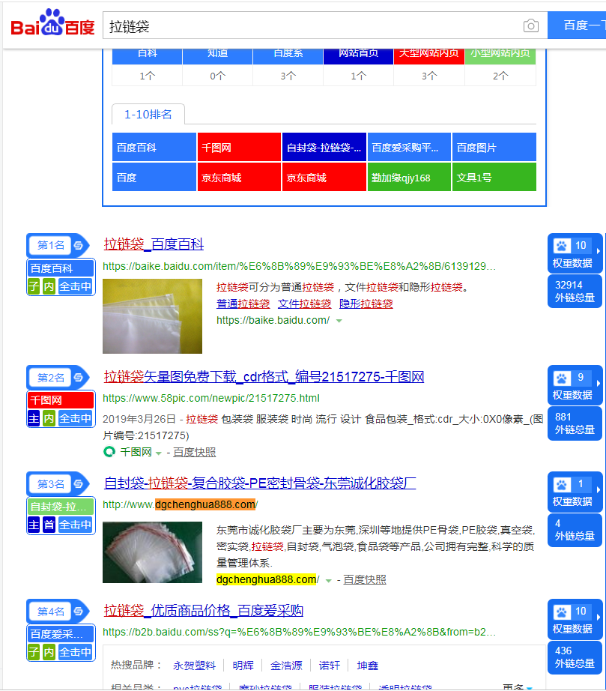Click the 436 外链总量 box

pyautogui.click(x=575, y=657)
